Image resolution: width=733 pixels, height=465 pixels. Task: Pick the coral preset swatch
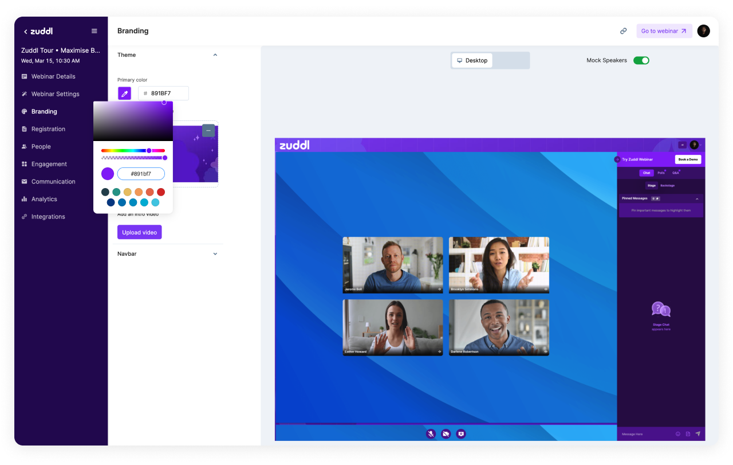(150, 192)
